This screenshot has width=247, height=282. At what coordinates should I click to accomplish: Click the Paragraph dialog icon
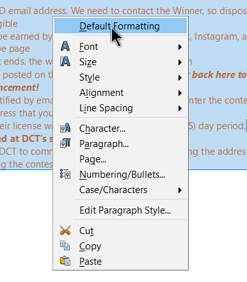click(x=65, y=143)
